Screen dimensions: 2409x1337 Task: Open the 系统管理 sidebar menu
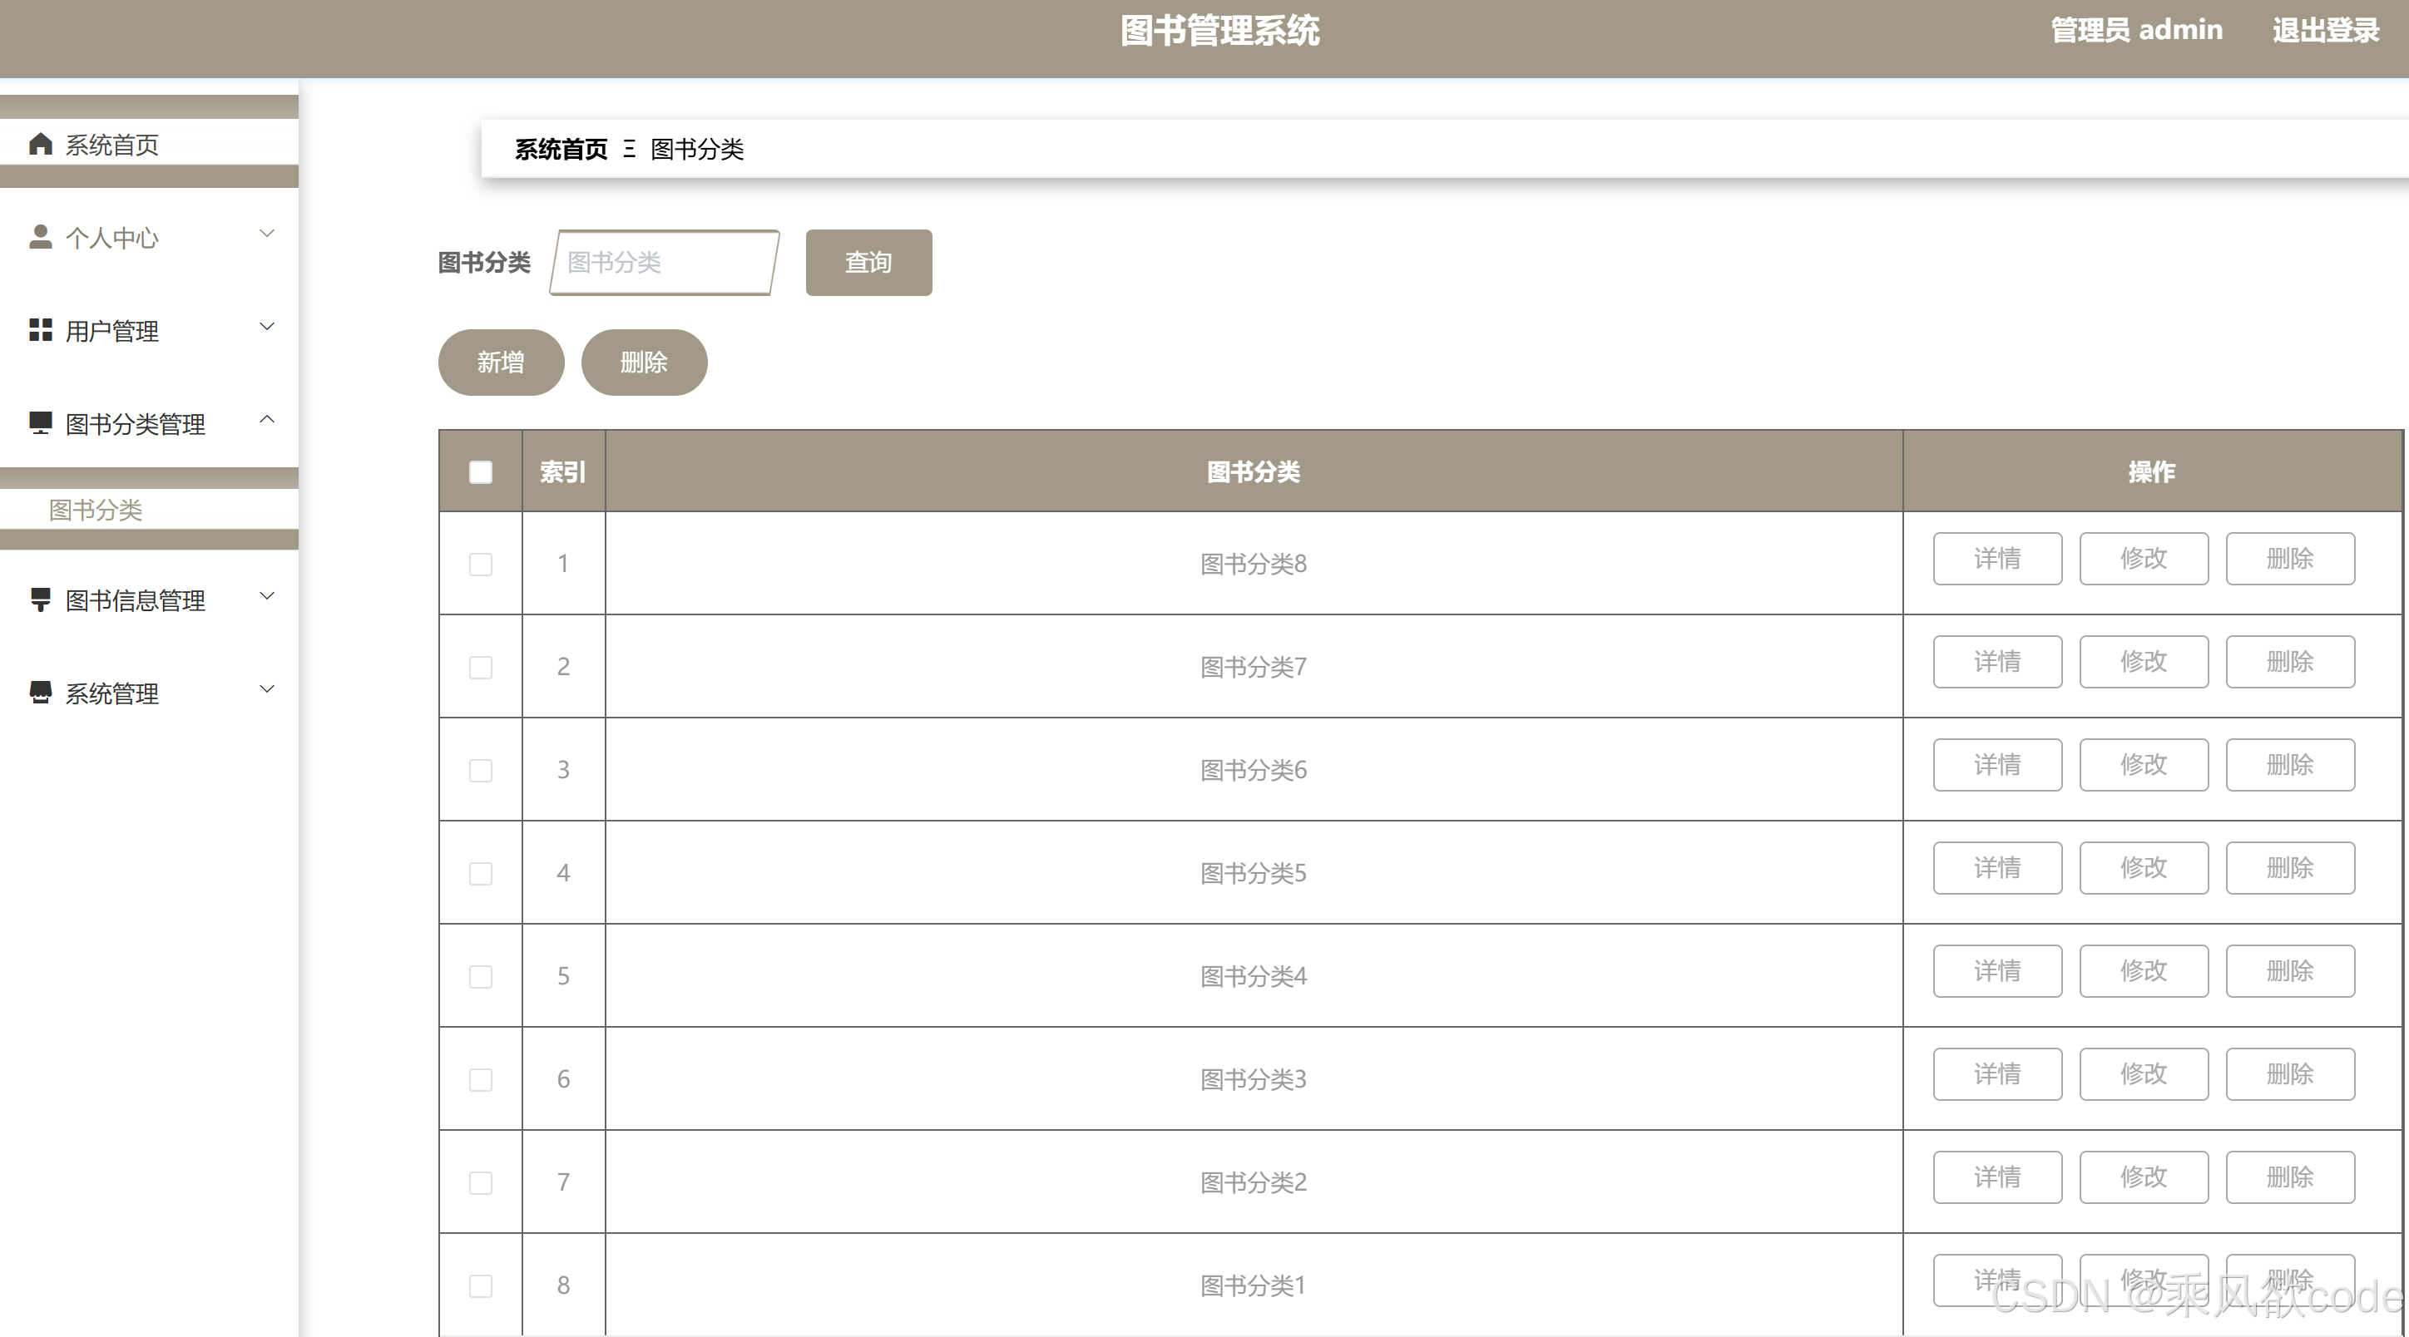pos(111,693)
